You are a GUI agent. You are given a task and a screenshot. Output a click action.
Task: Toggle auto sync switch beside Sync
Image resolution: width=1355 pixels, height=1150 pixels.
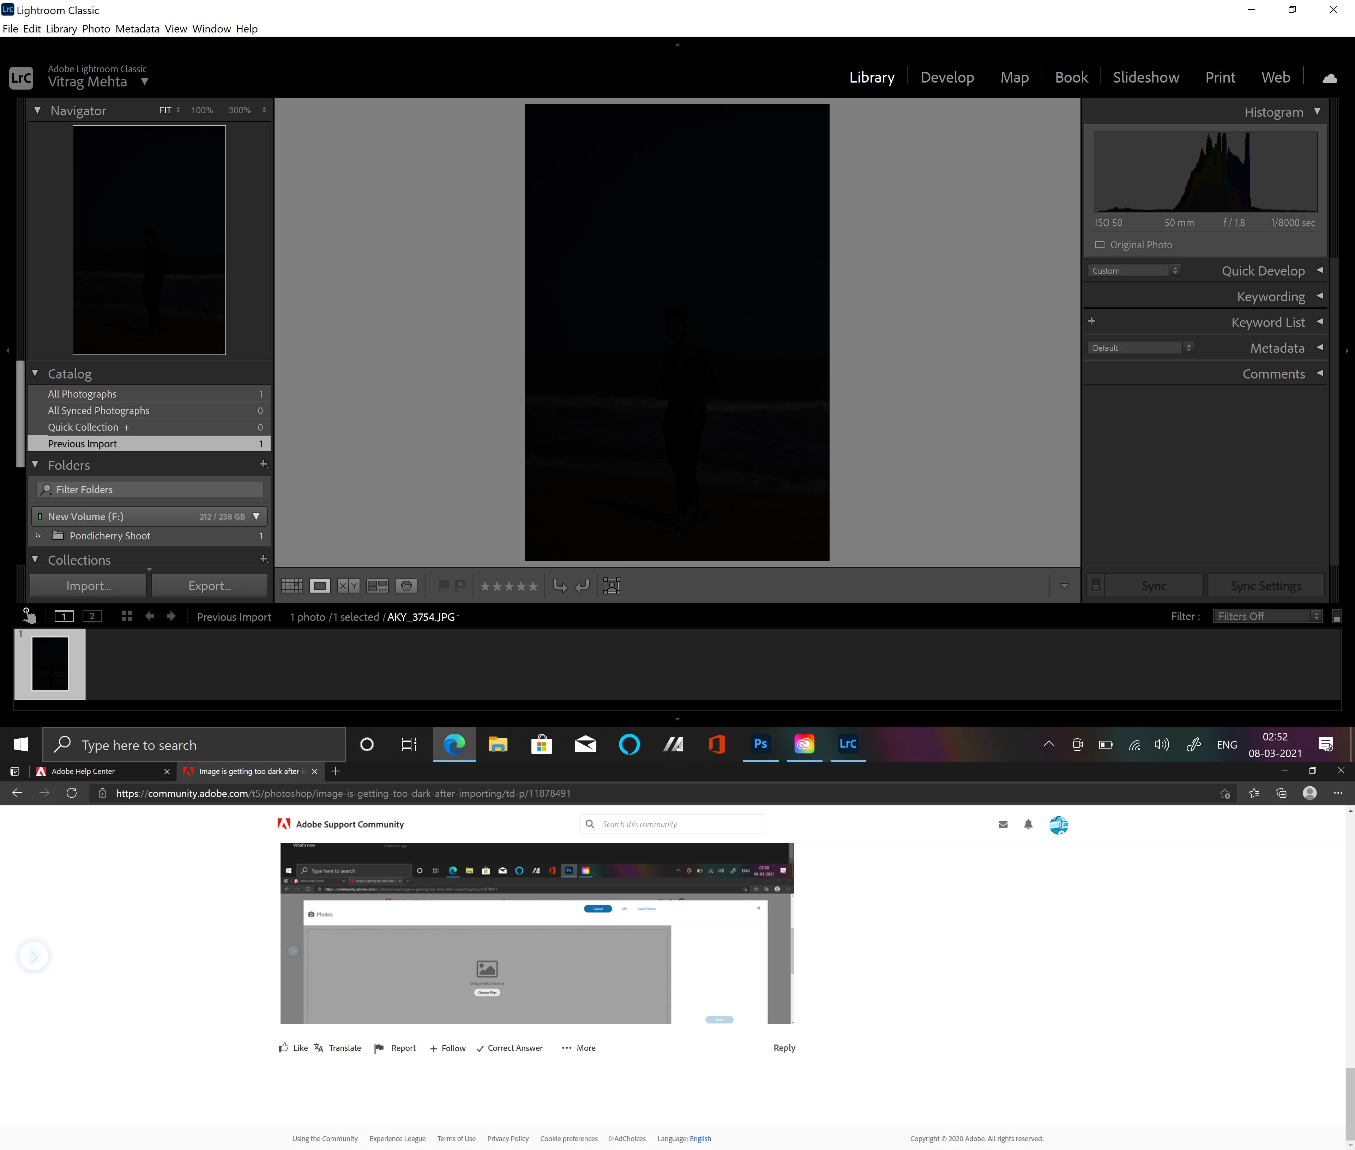coord(1096,585)
